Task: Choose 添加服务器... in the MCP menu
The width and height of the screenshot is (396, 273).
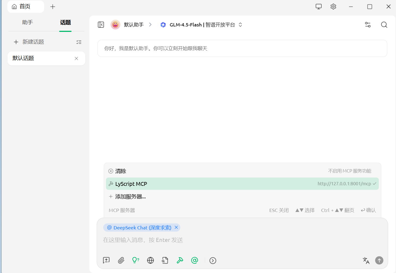Action: click(242, 196)
